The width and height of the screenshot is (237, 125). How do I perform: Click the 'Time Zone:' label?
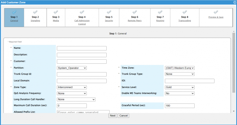click(x=128, y=68)
